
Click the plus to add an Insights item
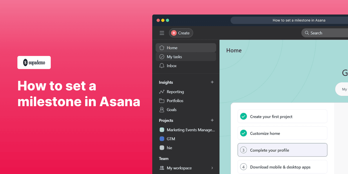click(212, 82)
